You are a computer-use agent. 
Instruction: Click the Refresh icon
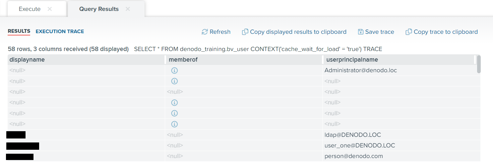(x=205, y=32)
